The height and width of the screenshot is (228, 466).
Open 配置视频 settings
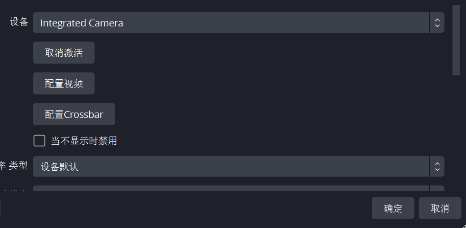point(64,84)
